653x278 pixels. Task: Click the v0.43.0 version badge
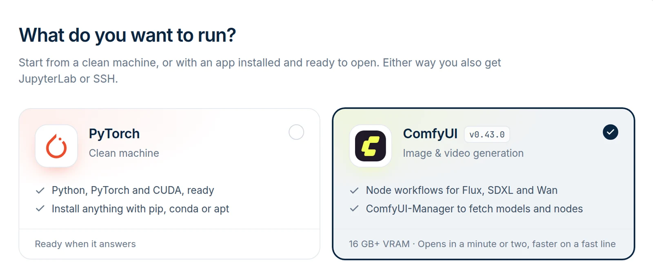(487, 134)
